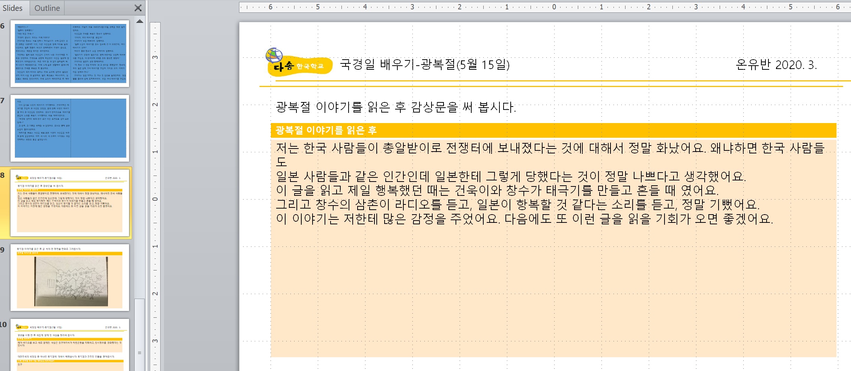Click the 다솜 한국학교 logo on the slide
This screenshot has height=371, width=851.
298,63
